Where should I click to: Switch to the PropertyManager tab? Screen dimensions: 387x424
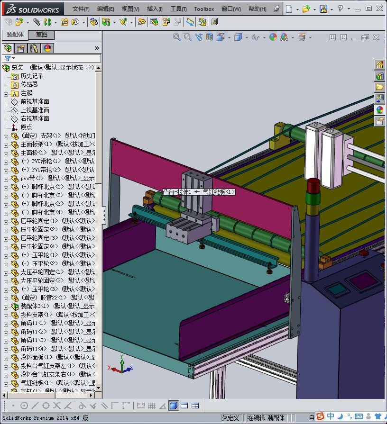pos(20,48)
